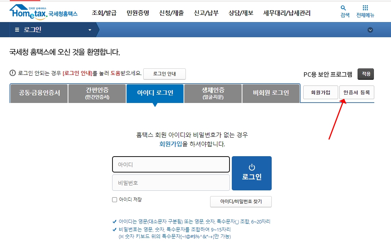Check the 아이디 저장 checkbox
Viewport: 391px width, 247px height.
coord(114,199)
